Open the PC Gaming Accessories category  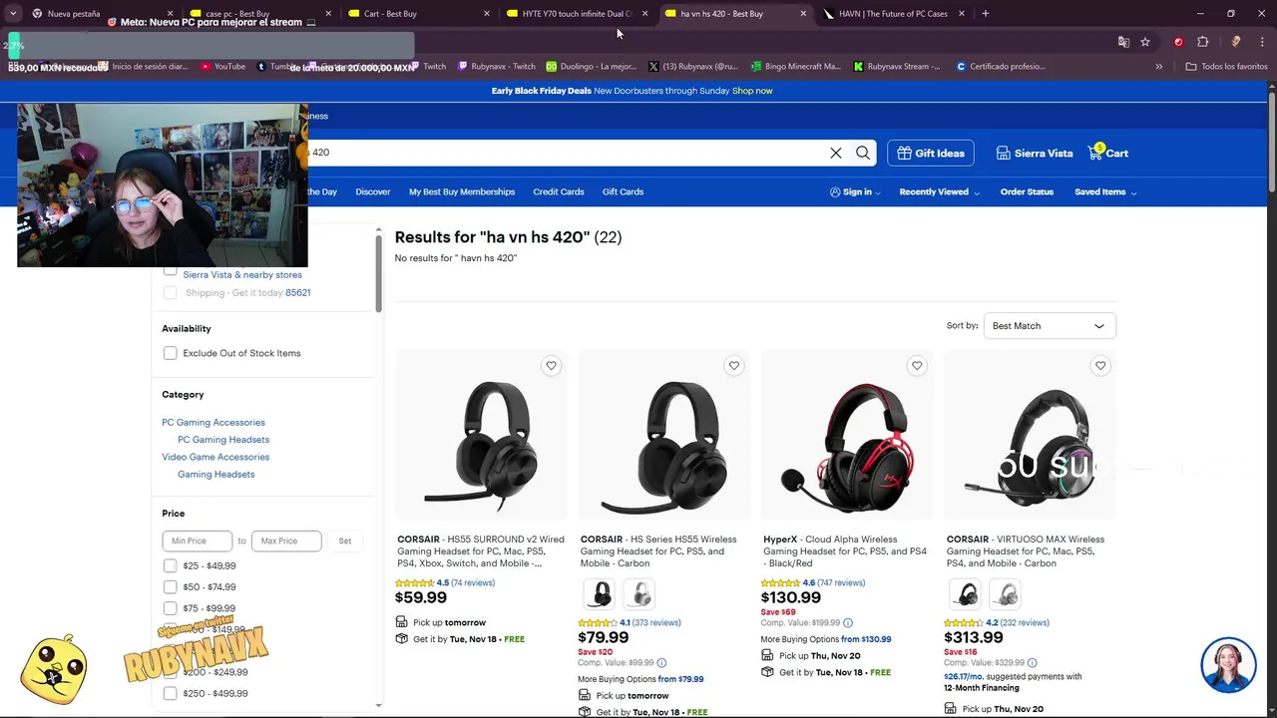pyautogui.click(x=213, y=423)
